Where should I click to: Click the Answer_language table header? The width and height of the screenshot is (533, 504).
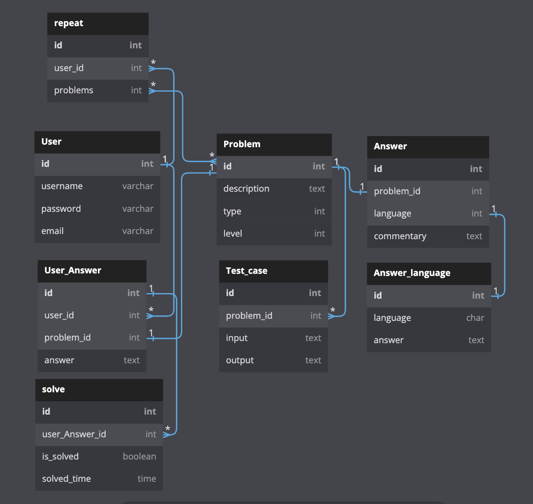point(429,273)
